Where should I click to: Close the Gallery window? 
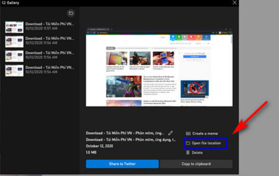tap(234, 2)
